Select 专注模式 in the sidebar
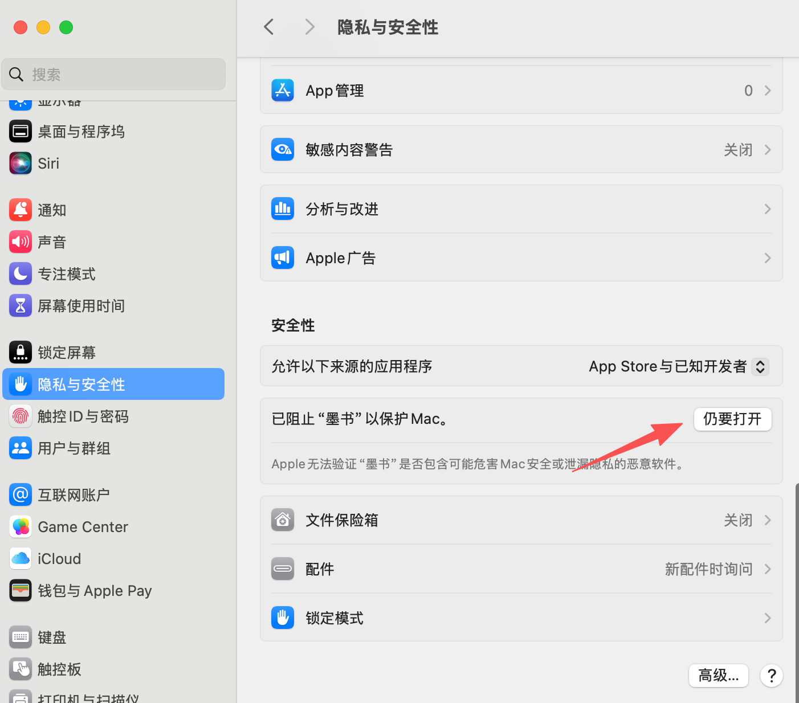 coord(113,274)
